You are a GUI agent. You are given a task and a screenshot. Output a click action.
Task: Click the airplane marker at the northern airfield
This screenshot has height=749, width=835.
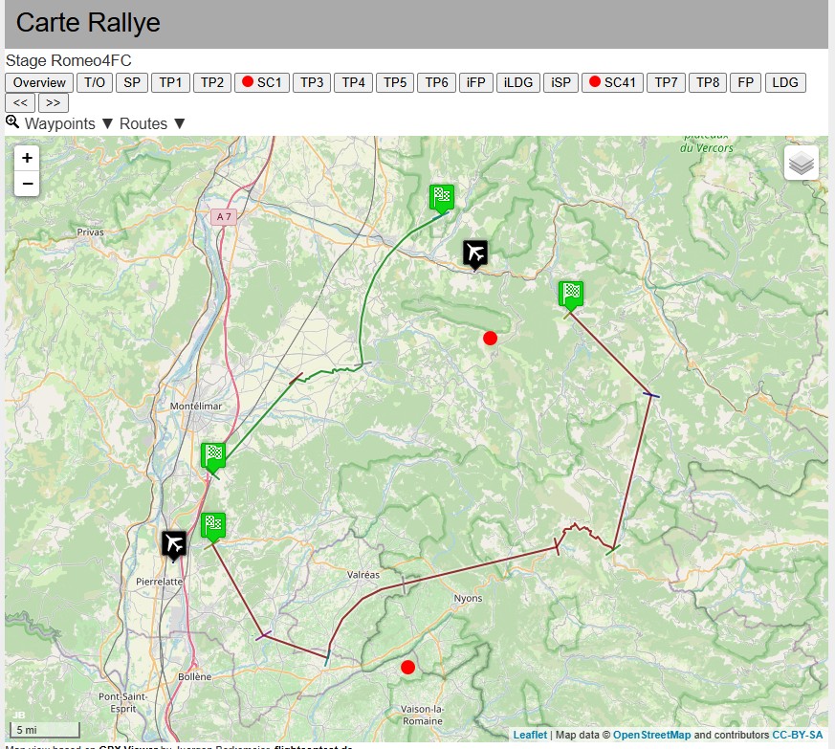tap(475, 253)
